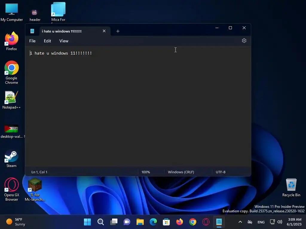Open the View menu in Notepad

click(64, 41)
